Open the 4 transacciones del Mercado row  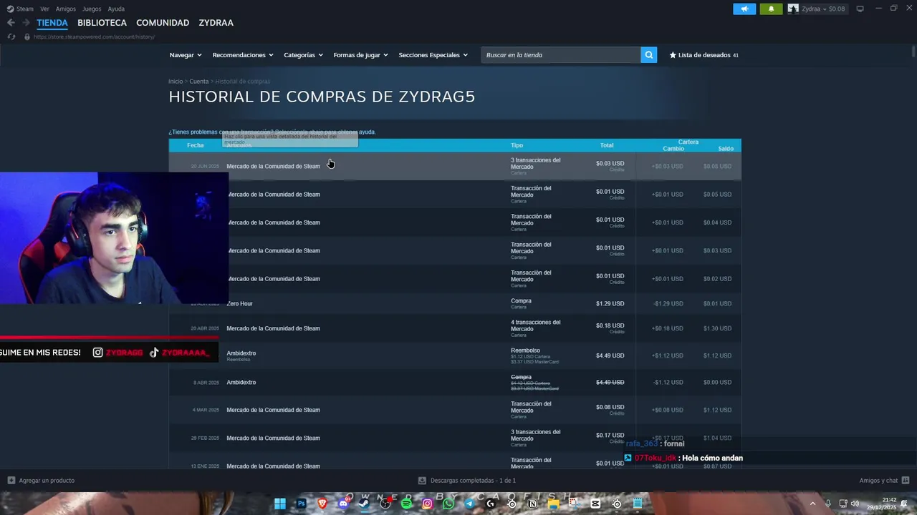click(x=455, y=328)
